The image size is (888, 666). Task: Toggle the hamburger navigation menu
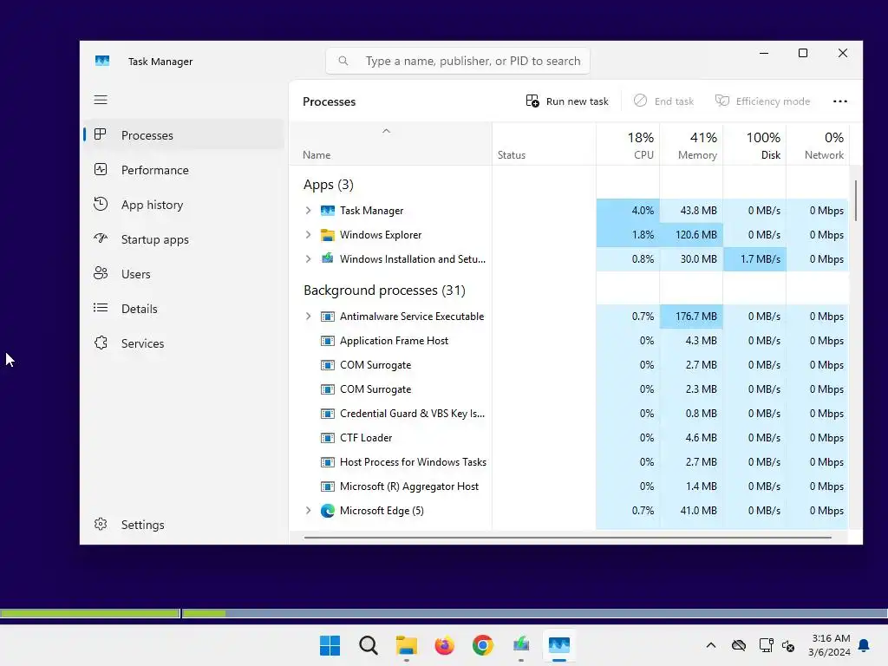pos(101,100)
